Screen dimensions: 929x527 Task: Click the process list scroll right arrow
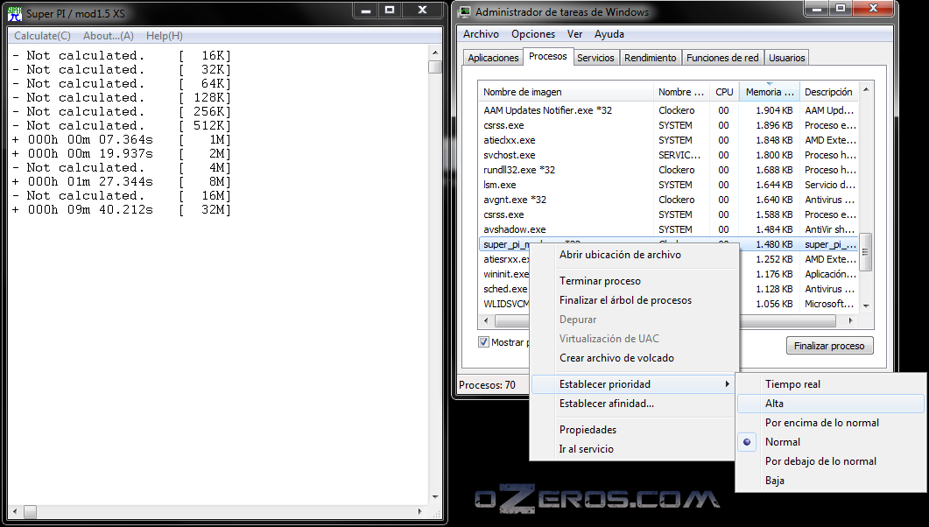pos(851,321)
